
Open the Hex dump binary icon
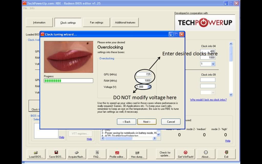[x=137, y=154]
